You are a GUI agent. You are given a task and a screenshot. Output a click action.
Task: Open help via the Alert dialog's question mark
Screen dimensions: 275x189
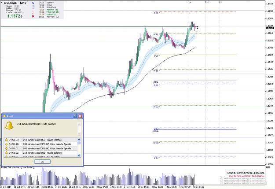pos(75,116)
